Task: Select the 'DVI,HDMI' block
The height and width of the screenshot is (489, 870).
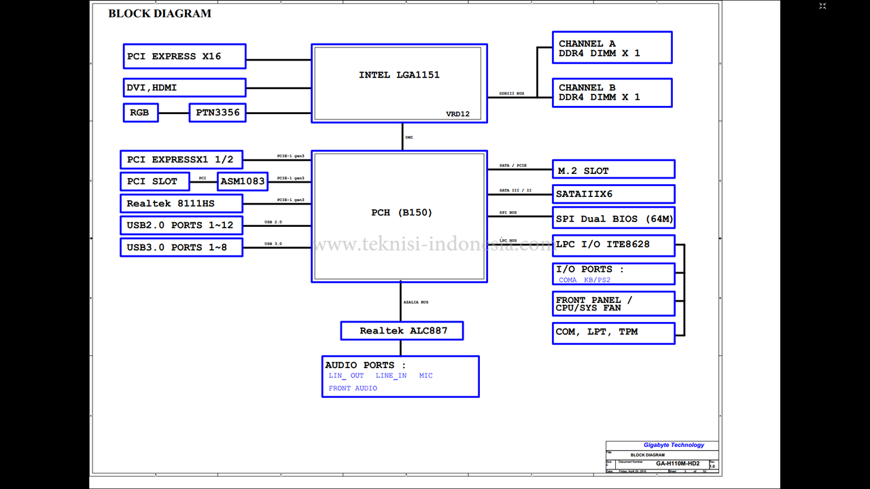Action: (184, 88)
